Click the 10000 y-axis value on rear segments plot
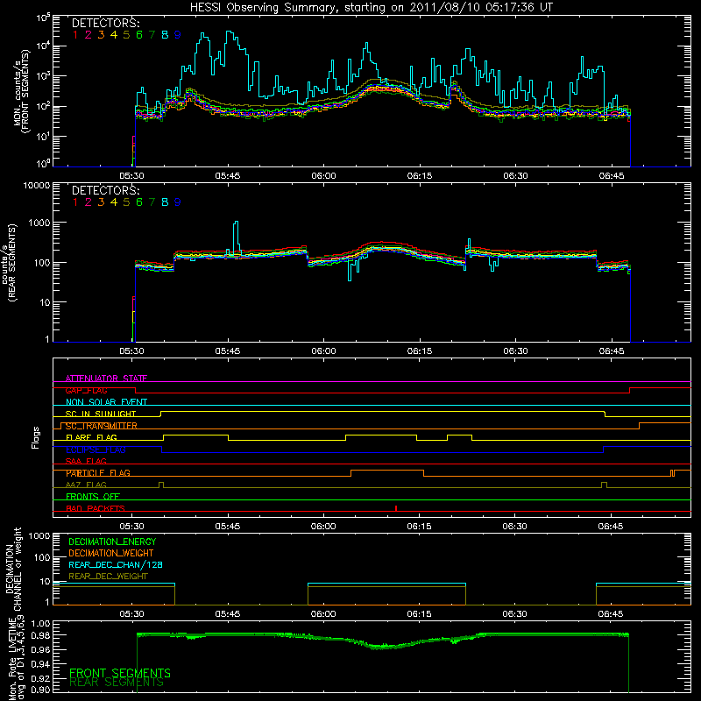 point(37,185)
